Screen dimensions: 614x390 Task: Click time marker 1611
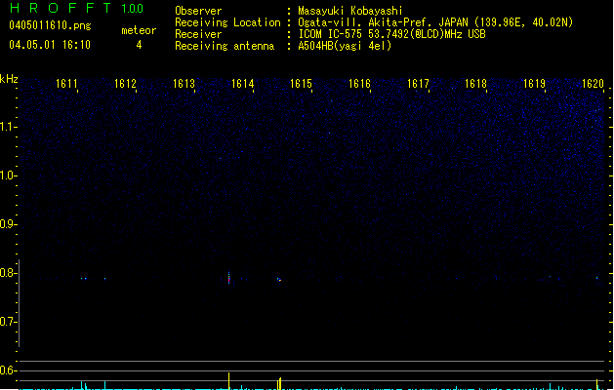pos(66,84)
